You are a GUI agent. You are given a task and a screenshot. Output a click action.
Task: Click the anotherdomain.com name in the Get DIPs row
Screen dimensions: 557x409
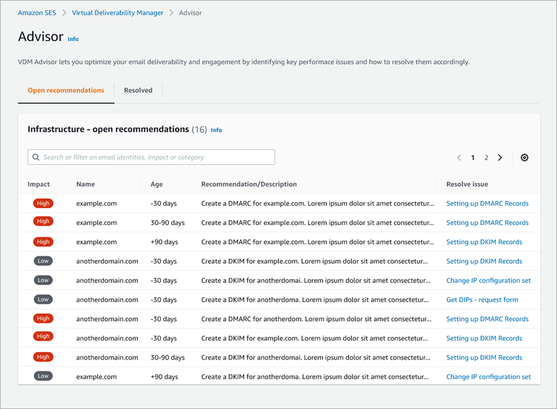107,300
